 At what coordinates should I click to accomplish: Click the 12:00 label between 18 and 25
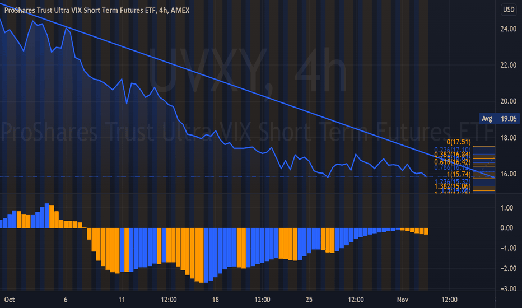point(262,300)
